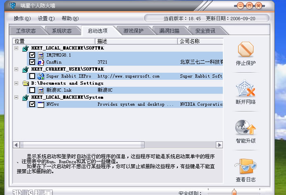
Task: Select the 启动选项 tab
Action: point(97,31)
